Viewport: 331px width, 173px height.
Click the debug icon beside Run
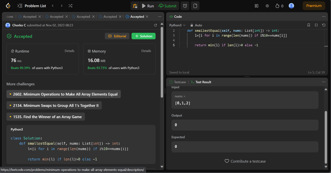[135, 6]
